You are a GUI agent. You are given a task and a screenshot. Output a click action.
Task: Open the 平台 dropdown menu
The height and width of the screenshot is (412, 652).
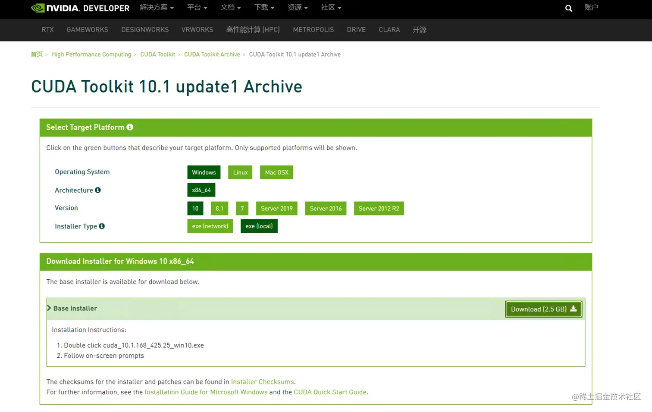click(197, 8)
